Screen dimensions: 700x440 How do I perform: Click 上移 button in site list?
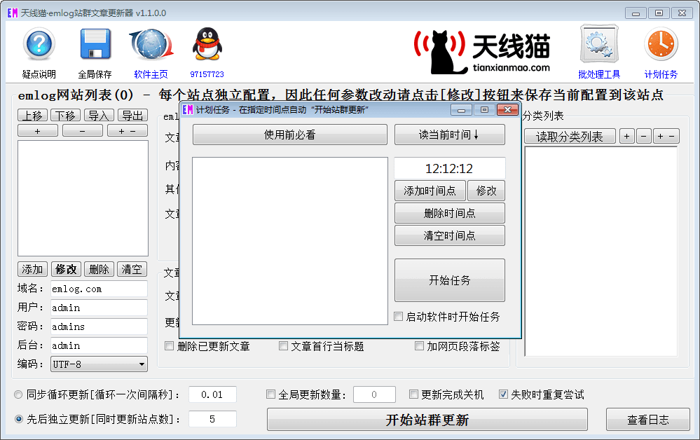[x=33, y=115]
